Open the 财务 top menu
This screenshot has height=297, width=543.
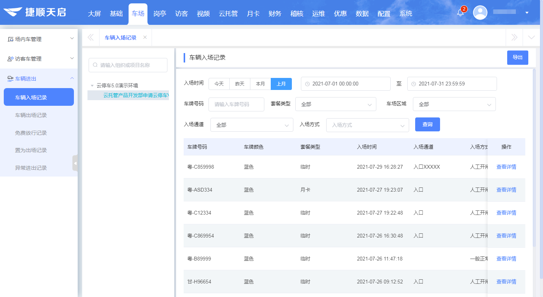(x=275, y=14)
